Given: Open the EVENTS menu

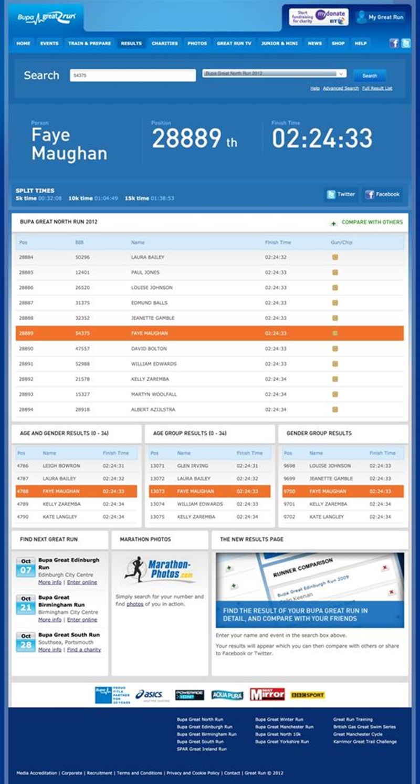Looking at the screenshot, I should point(49,44).
